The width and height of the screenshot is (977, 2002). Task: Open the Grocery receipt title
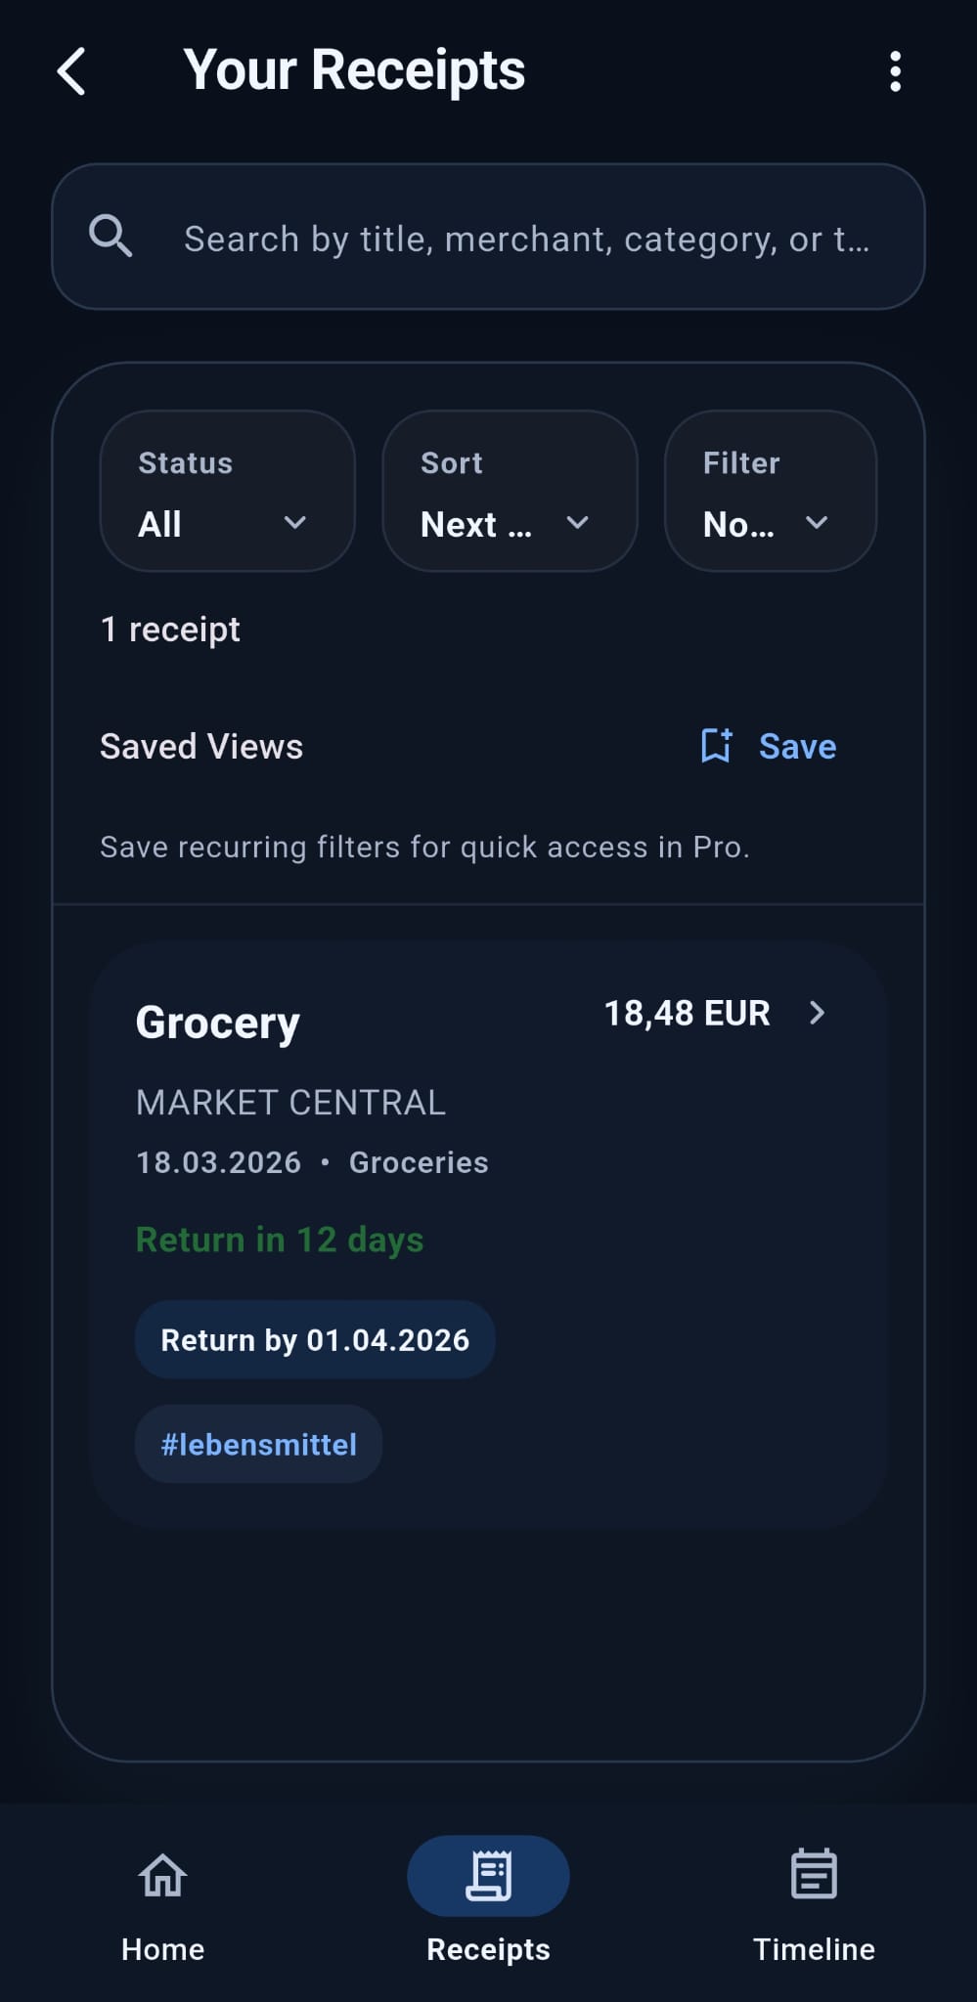218,1023
